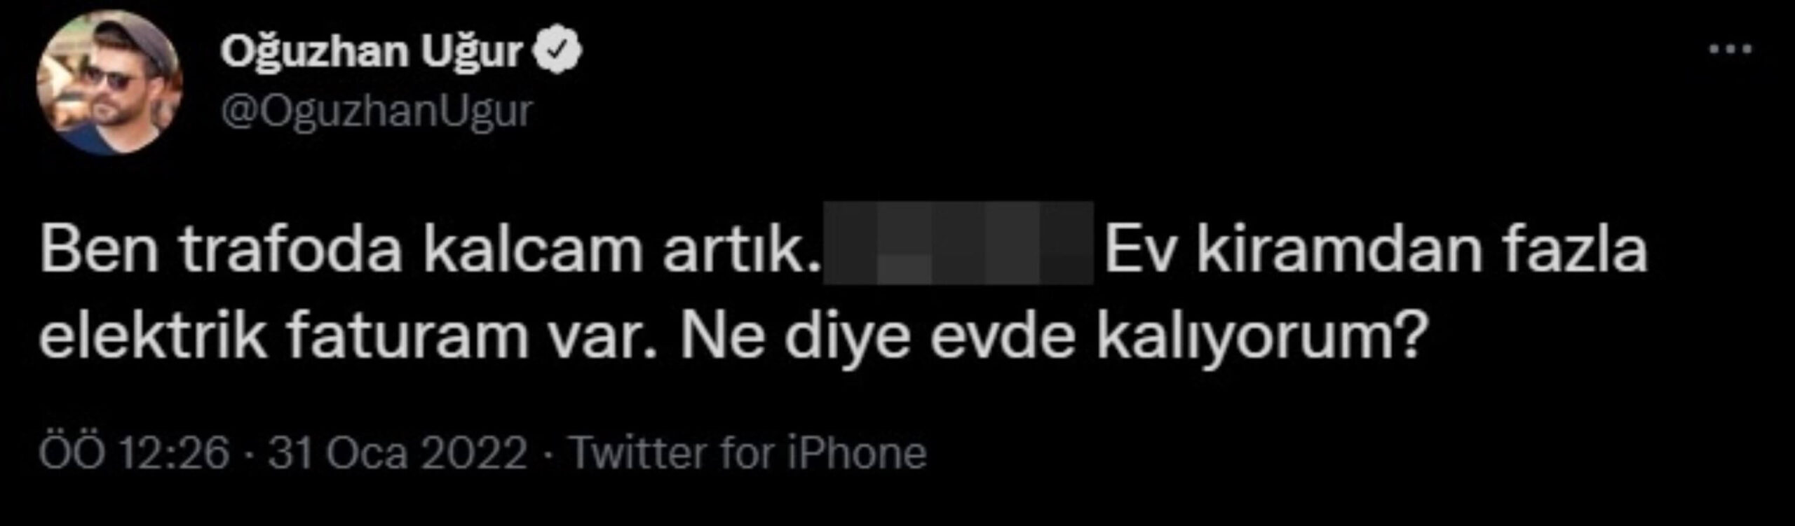The width and height of the screenshot is (1795, 526).
Task: Click the word 'trafoda' in the tweet
Action: point(292,250)
